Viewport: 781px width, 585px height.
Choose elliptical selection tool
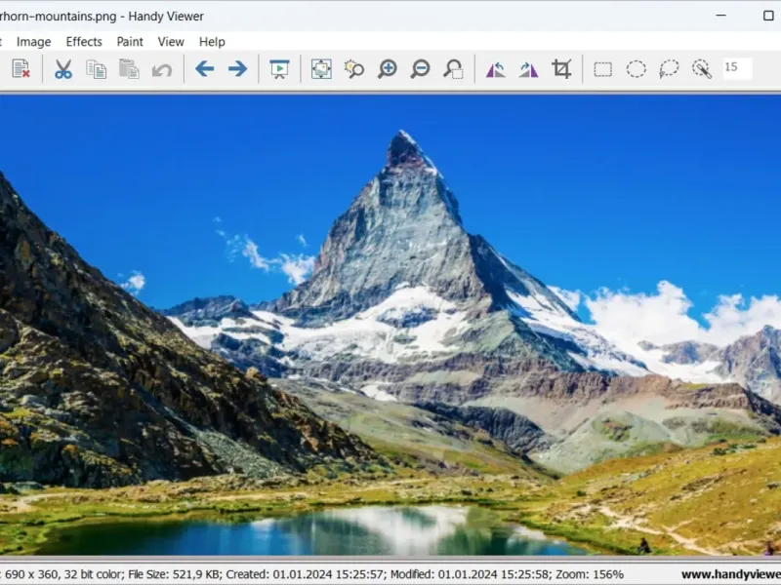point(637,69)
